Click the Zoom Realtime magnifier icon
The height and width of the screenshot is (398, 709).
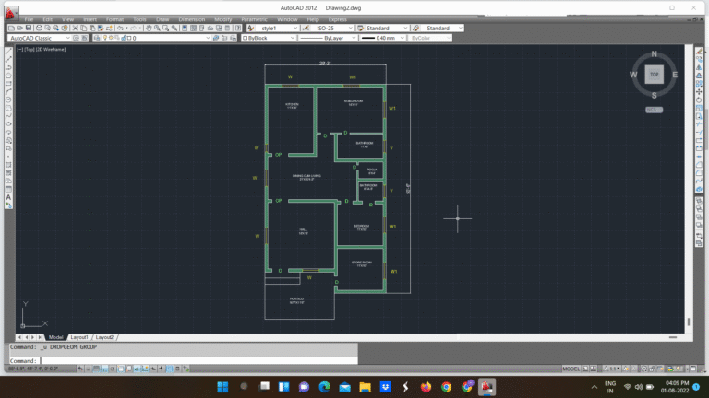point(157,28)
